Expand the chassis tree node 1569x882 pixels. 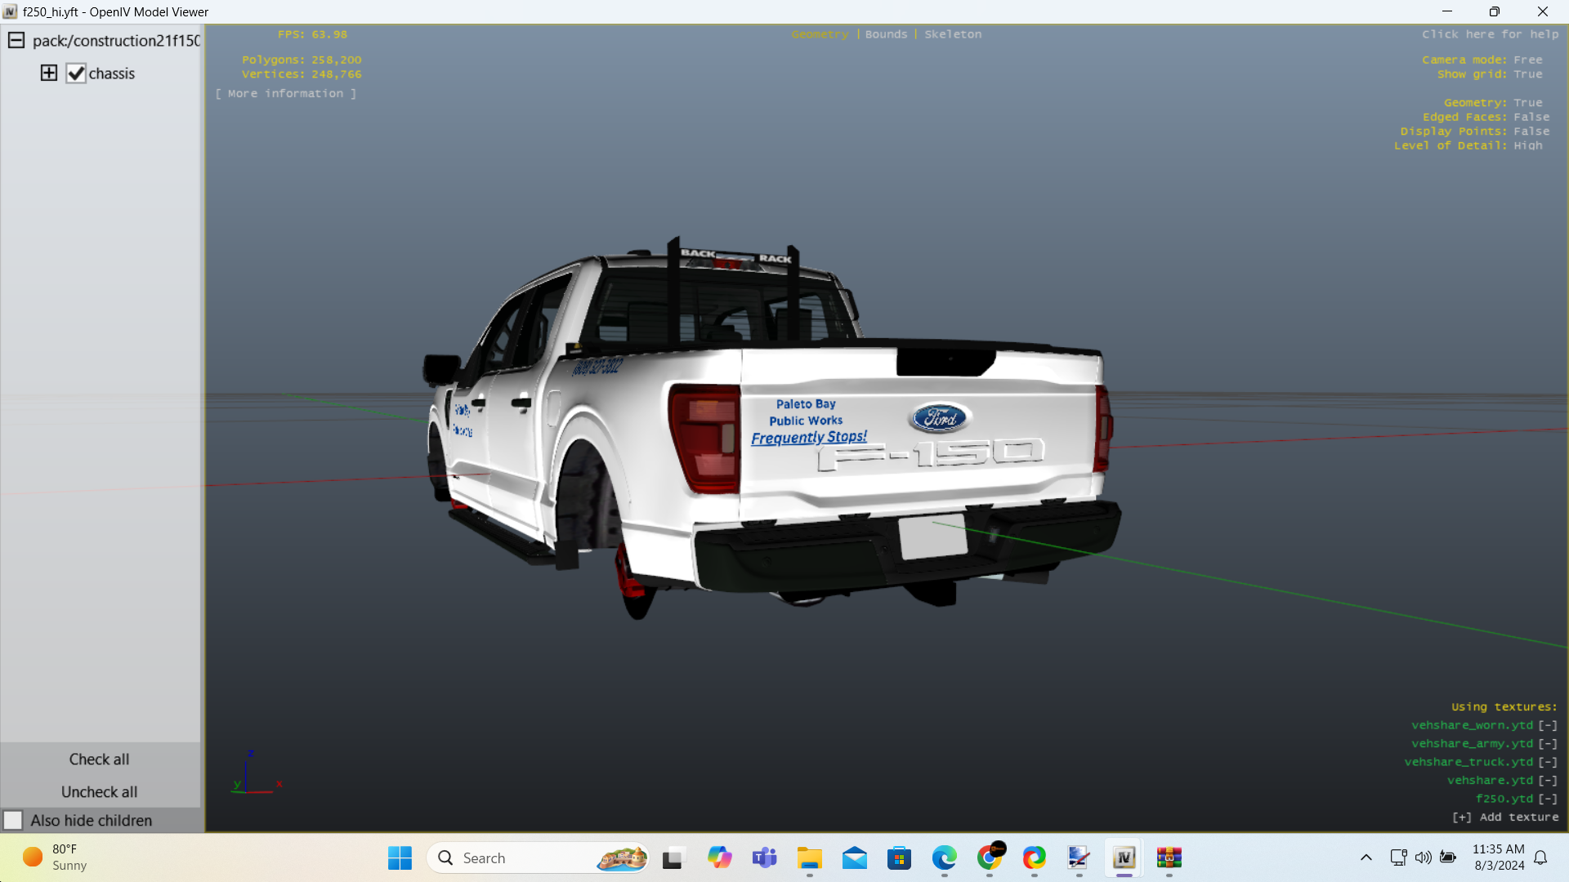point(49,73)
